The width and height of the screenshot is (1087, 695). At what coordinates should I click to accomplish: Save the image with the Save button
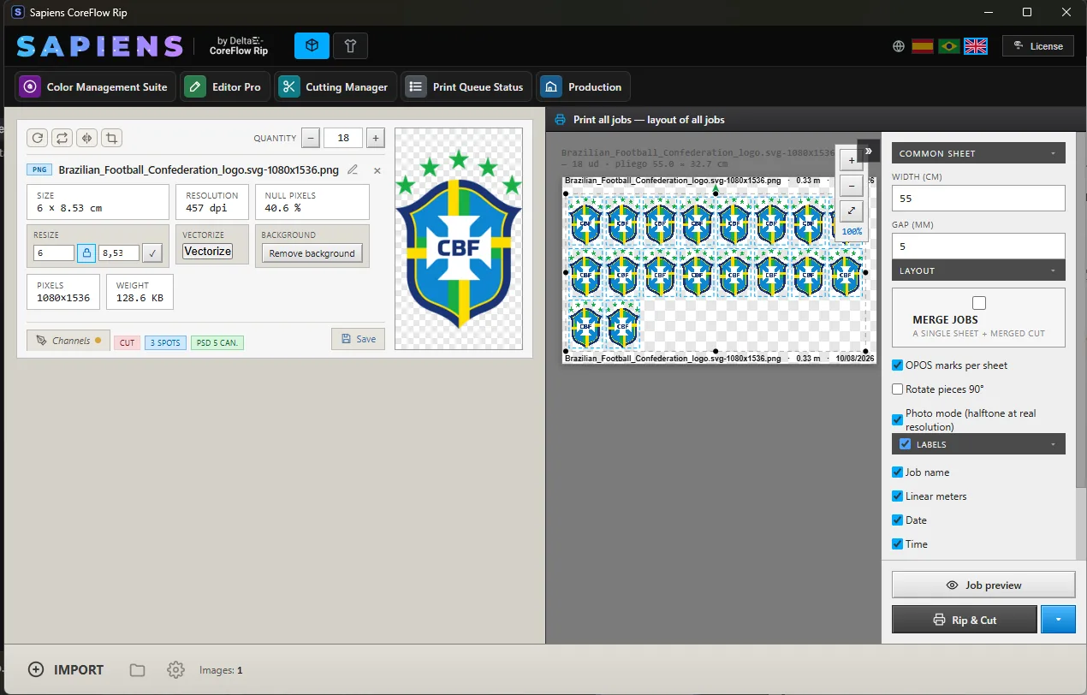pos(358,339)
